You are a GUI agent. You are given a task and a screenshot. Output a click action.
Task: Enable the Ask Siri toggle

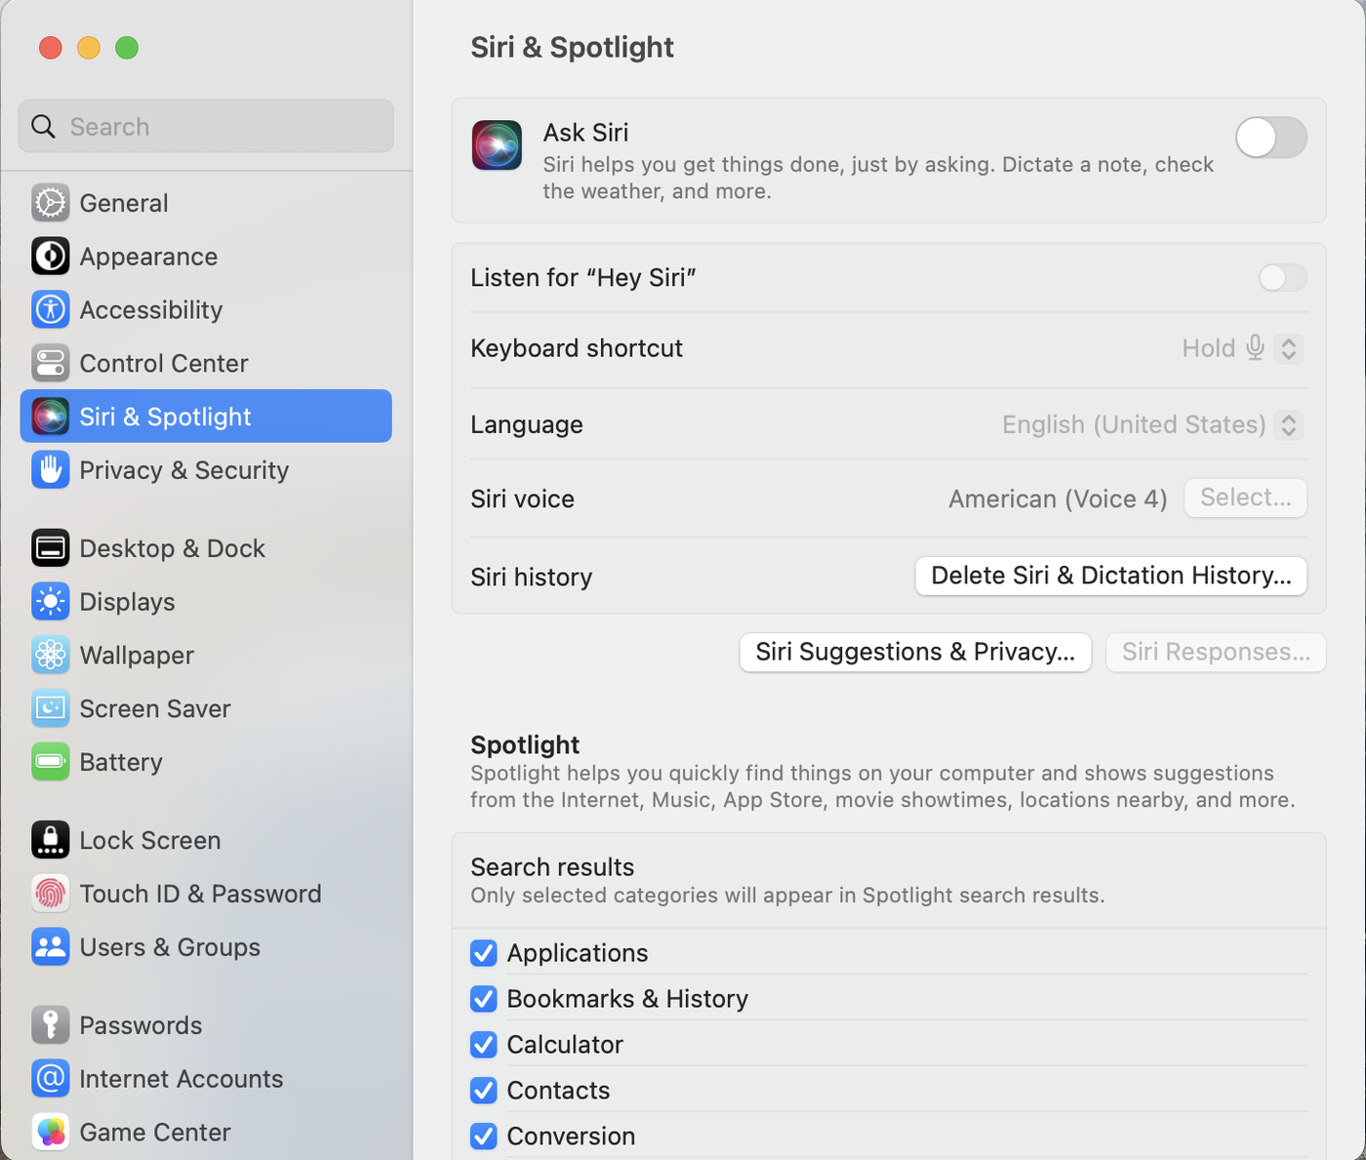pyautogui.click(x=1270, y=138)
